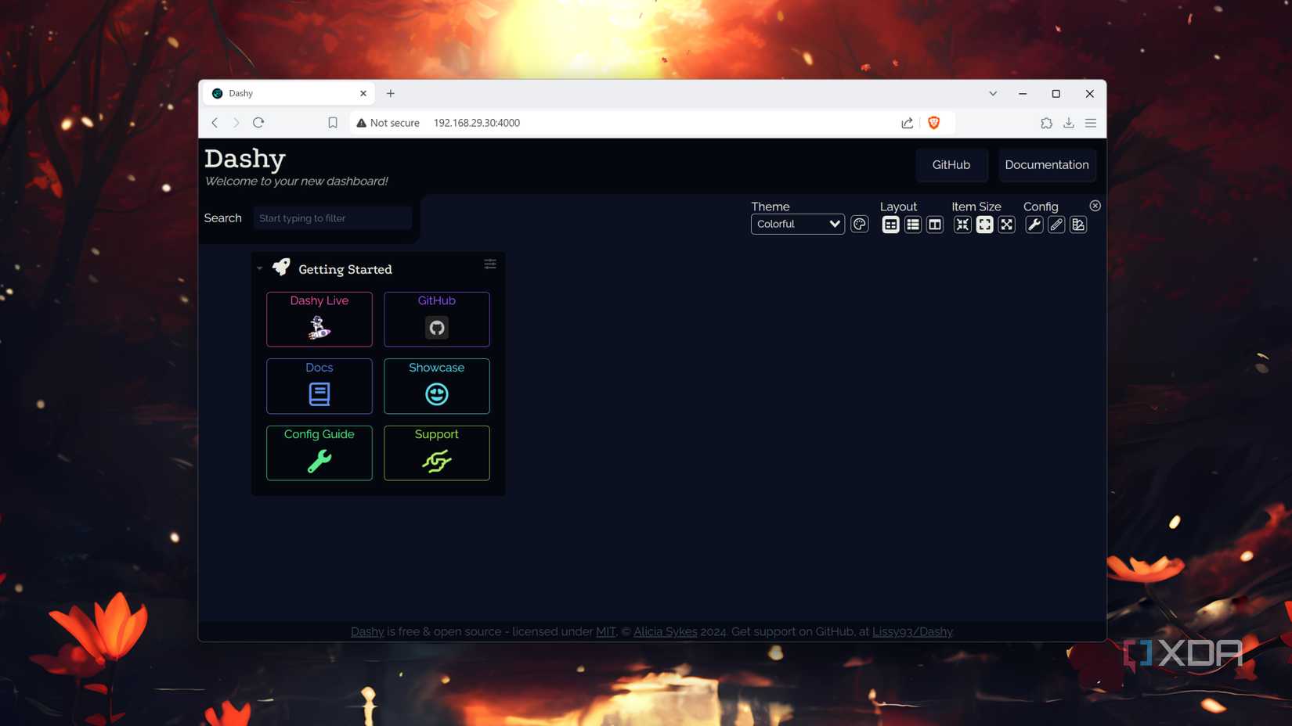Screen dimensions: 1292x726
Task: Click the Documentation button in header
Action: tap(1047, 165)
